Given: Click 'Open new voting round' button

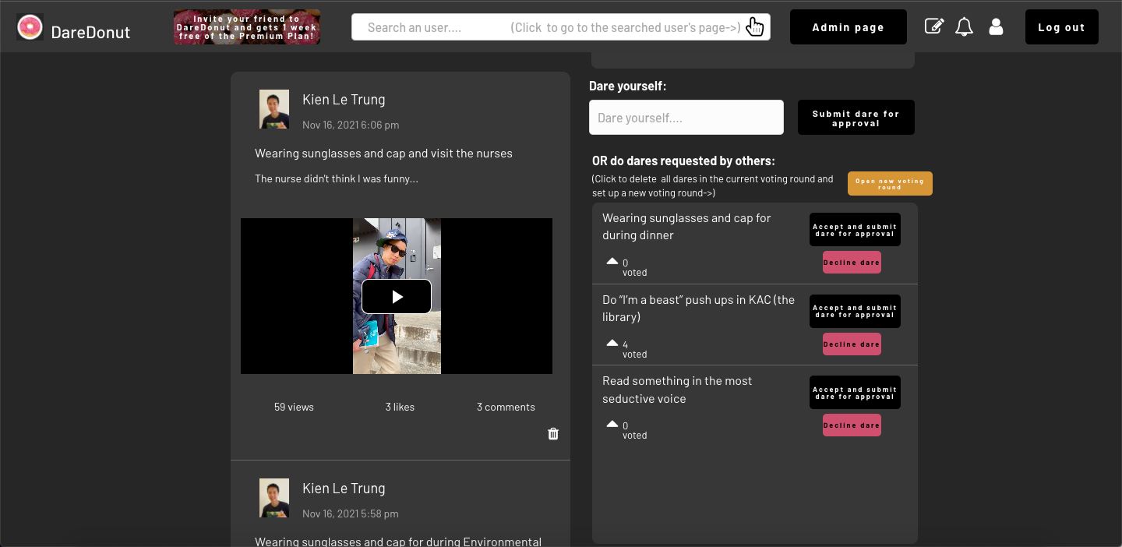Looking at the screenshot, I should point(890,184).
